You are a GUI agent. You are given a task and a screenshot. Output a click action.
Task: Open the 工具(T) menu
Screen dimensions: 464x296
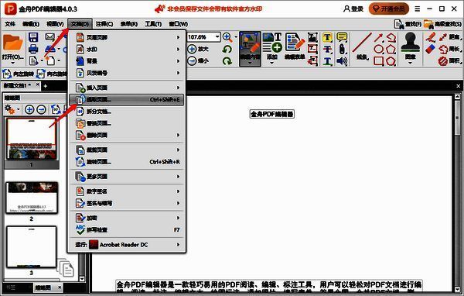pyautogui.click(x=153, y=24)
